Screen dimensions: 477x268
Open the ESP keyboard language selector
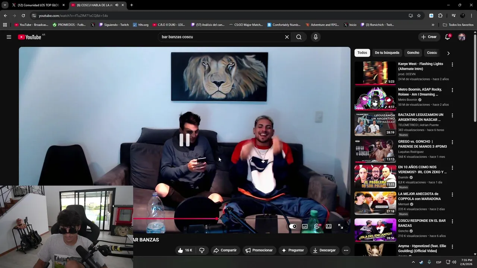(x=439, y=262)
